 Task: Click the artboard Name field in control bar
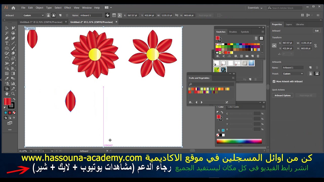(x=91, y=15)
